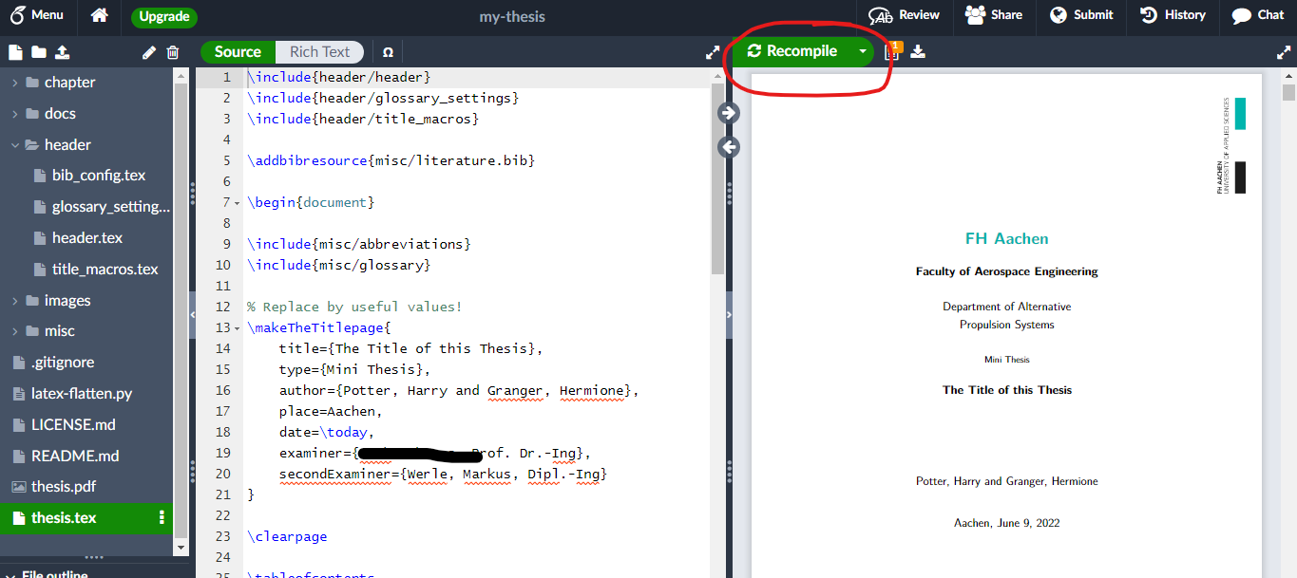
Task: Click the delete trash icon
Action: (x=173, y=52)
